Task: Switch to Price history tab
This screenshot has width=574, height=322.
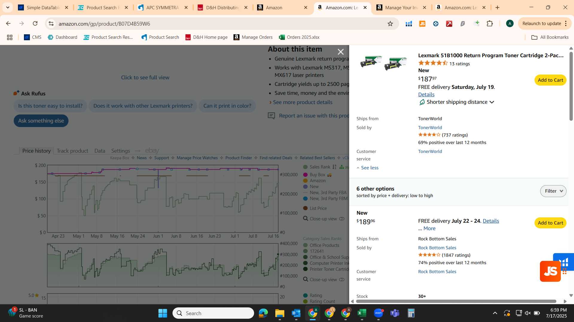Action: point(36,151)
